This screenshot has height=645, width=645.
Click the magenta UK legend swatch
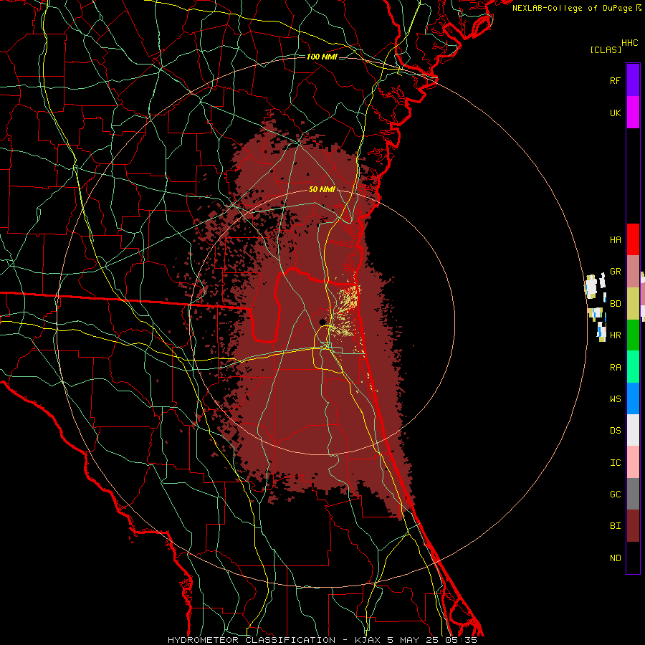point(633,113)
